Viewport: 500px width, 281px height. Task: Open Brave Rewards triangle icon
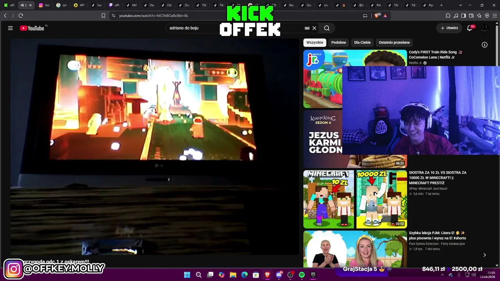385,16
